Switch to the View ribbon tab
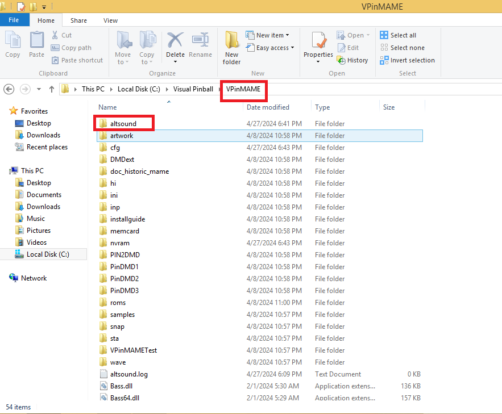Viewport: 502px width, 414px height. (x=110, y=20)
